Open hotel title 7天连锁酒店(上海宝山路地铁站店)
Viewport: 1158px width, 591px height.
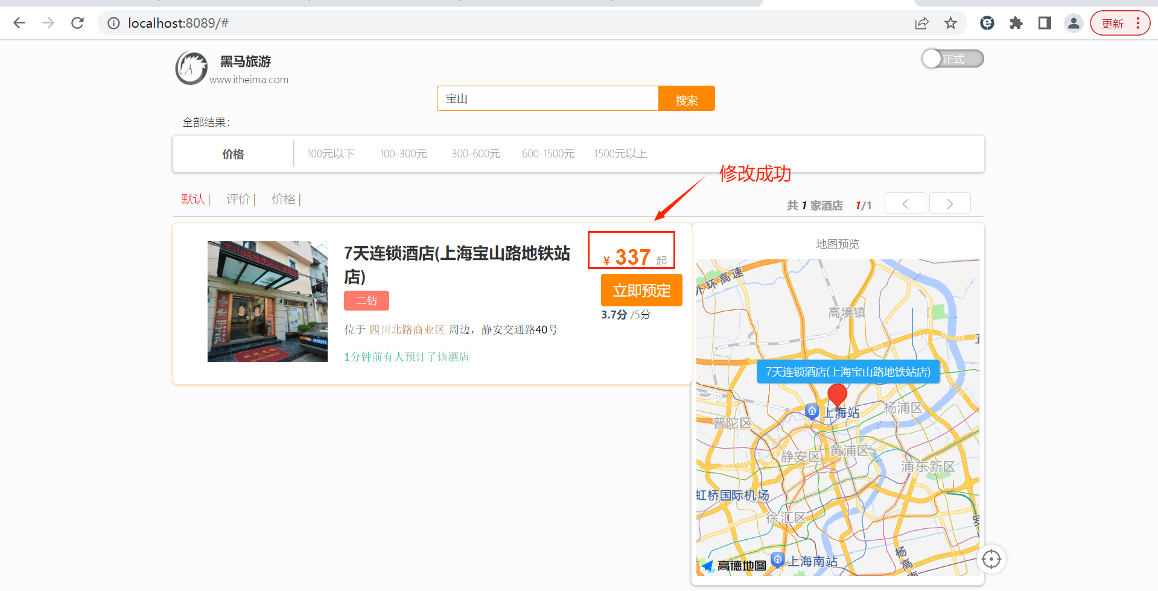457,265
